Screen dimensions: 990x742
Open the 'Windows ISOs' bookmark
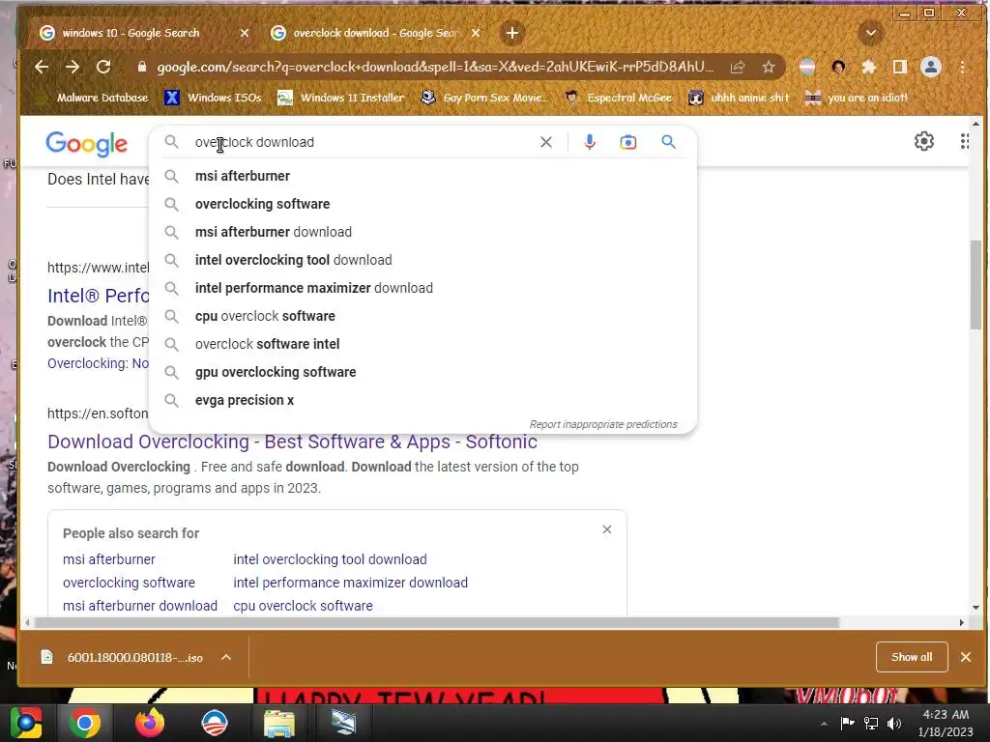[213, 98]
